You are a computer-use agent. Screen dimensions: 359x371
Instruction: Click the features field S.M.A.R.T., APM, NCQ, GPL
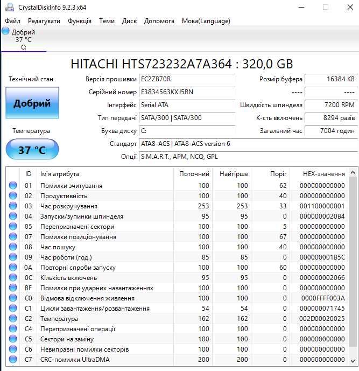coord(248,157)
